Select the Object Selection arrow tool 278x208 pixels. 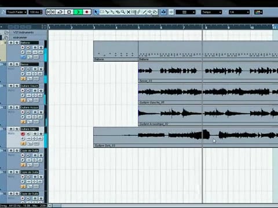96,12
